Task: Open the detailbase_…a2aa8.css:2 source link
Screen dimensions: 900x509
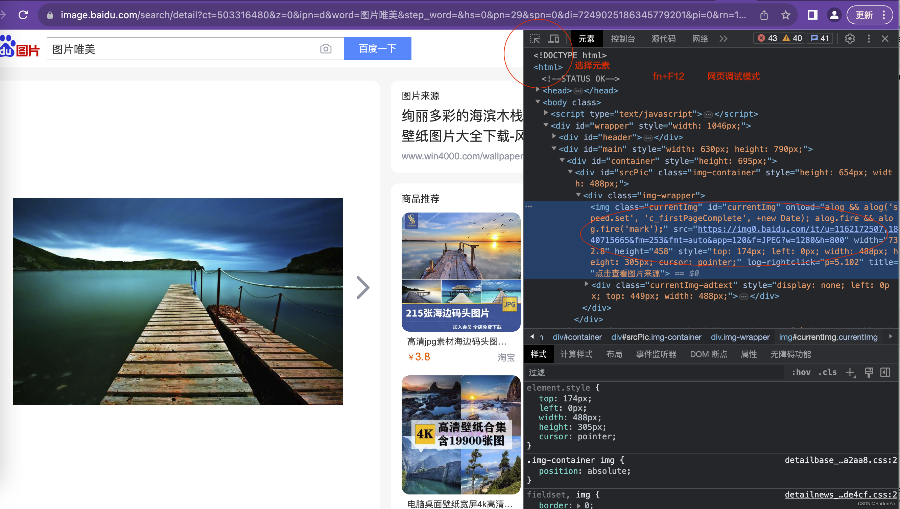Action: click(x=840, y=460)
